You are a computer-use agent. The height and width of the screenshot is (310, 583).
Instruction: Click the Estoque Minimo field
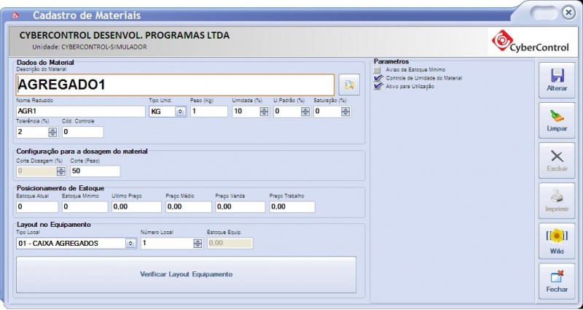[x=85, y=207]
